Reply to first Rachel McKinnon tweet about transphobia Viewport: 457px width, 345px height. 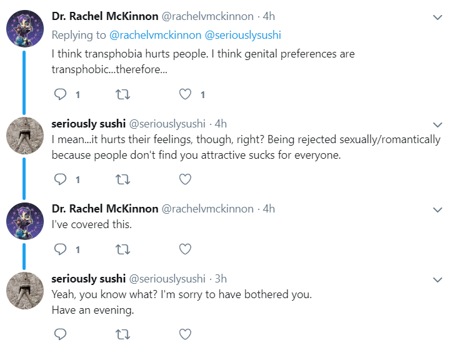click(x=61, y=94)
